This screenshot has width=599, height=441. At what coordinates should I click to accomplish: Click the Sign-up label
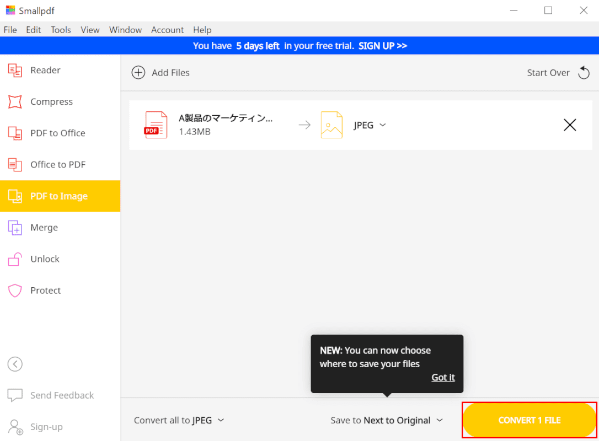[x=46, y=427]
